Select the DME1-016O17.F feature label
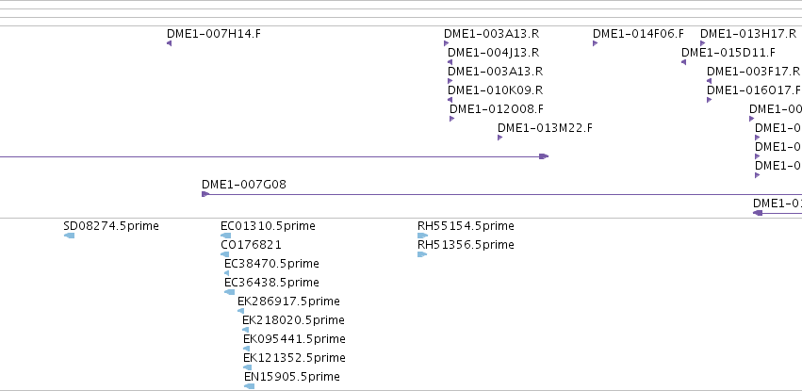The width and height of the screenshot is (802, 391). tap(754, 90)
